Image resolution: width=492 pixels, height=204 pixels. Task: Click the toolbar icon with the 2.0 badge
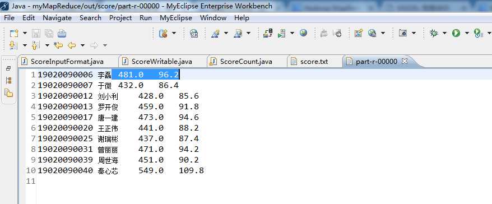[194, 33]
